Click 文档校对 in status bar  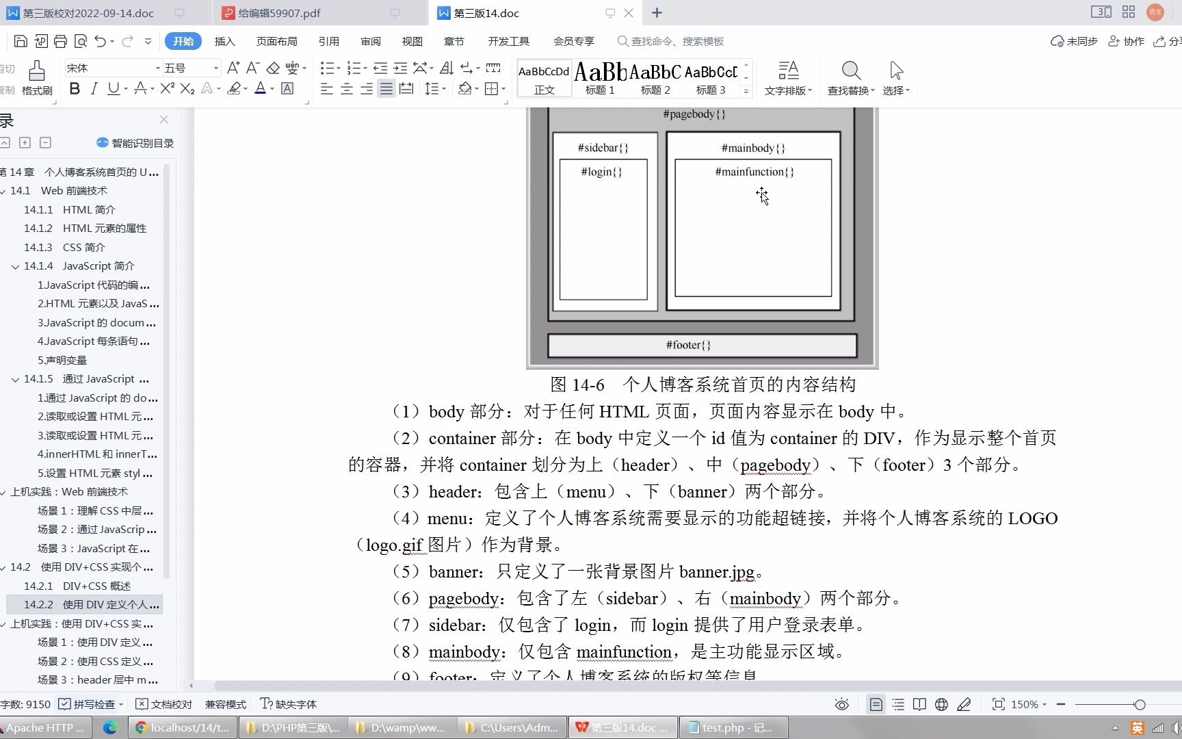[164, 704]
